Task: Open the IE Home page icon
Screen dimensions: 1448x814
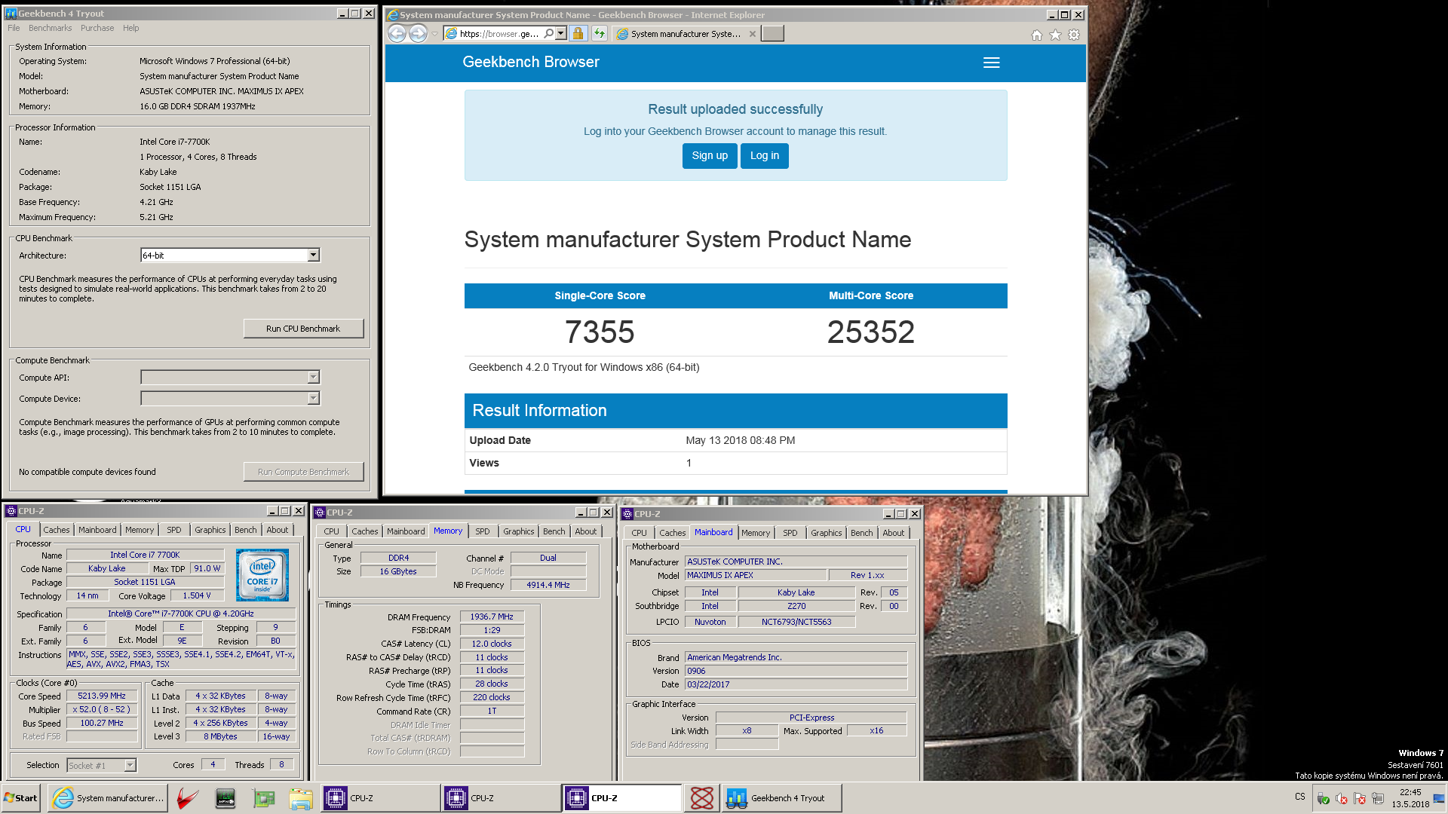Action: 1037,35
